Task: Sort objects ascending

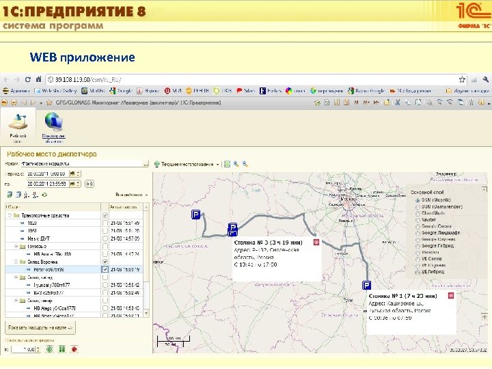Action: (x=27, y=195)
